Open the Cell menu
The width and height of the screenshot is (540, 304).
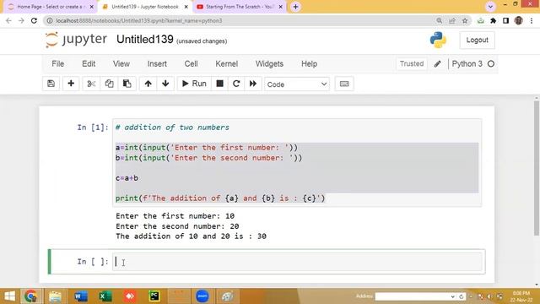point(192,64)
